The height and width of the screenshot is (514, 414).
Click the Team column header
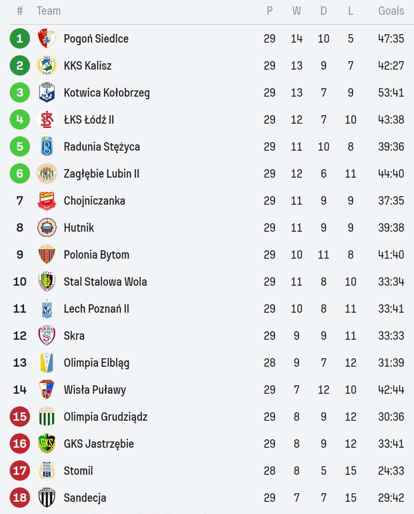pos(49,11)
